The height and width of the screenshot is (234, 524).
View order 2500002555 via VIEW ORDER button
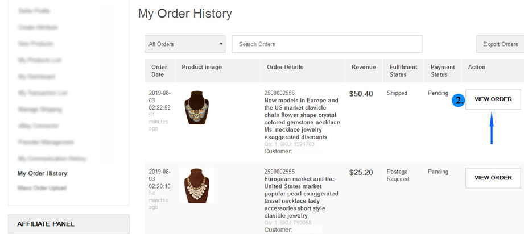[493, 178]
